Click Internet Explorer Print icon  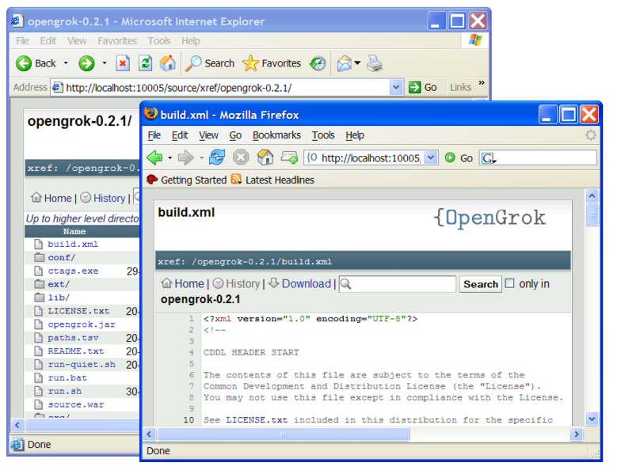375,63
